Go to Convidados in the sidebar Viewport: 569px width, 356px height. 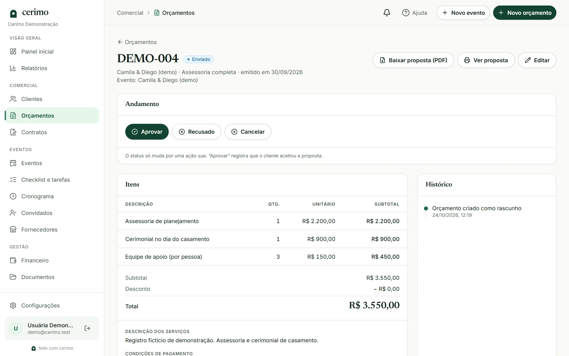pos(52,213)
